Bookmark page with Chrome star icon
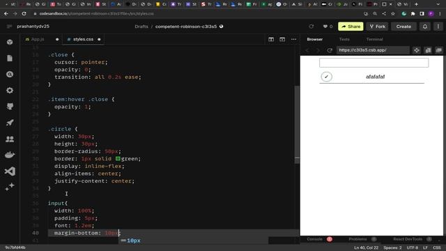Viewport: 446px width, 251px height. coord(393,14)
